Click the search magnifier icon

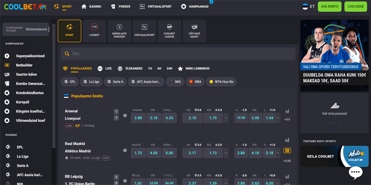[x=67, y=54]
